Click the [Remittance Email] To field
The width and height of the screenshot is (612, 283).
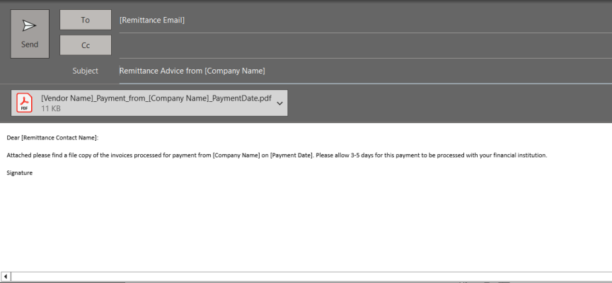click(152, 20)
